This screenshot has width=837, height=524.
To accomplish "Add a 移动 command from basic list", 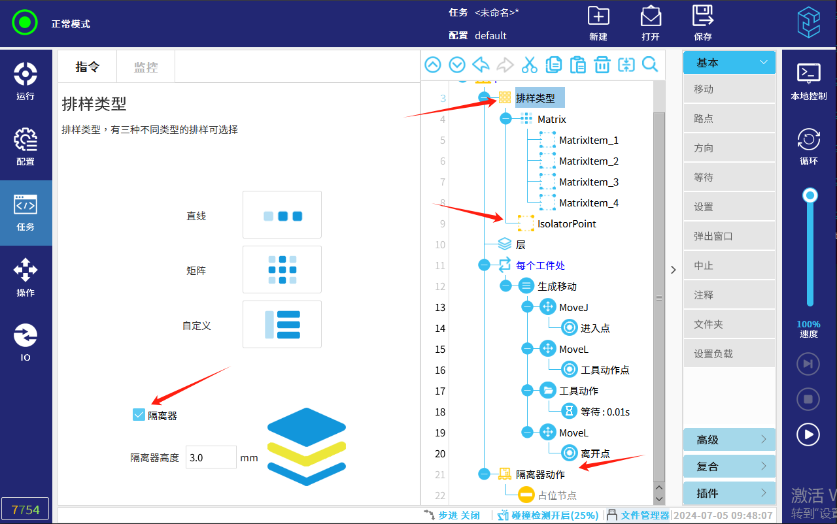I will [729, 90].
